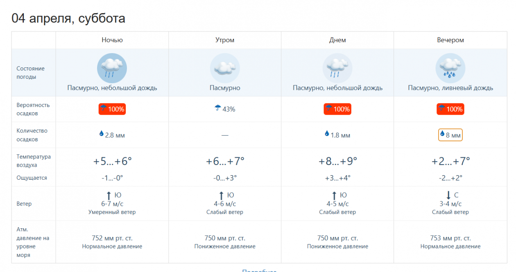
Task: Click the 753 мм рт. ст. pressure value
Action: tap(450, 238)
